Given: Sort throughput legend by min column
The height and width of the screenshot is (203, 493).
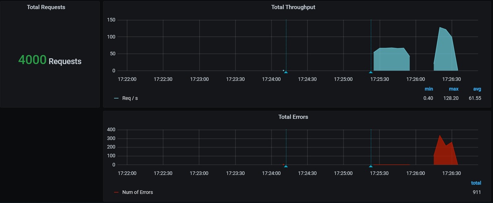Looking at the screenshot, I should [428, 89].
